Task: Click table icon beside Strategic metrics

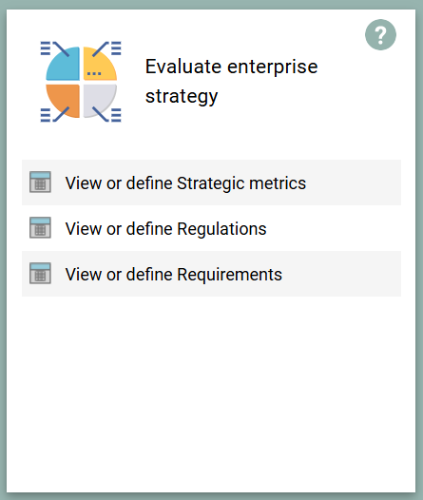Action: (40, 183)
